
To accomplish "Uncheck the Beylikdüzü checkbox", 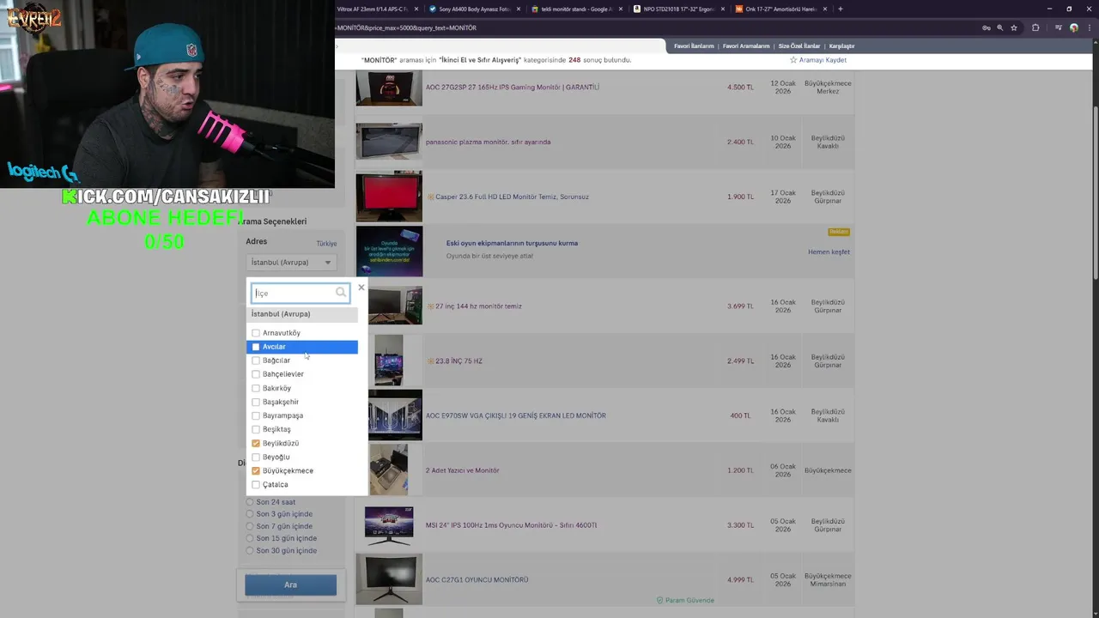I will click(x=256, y=443).
